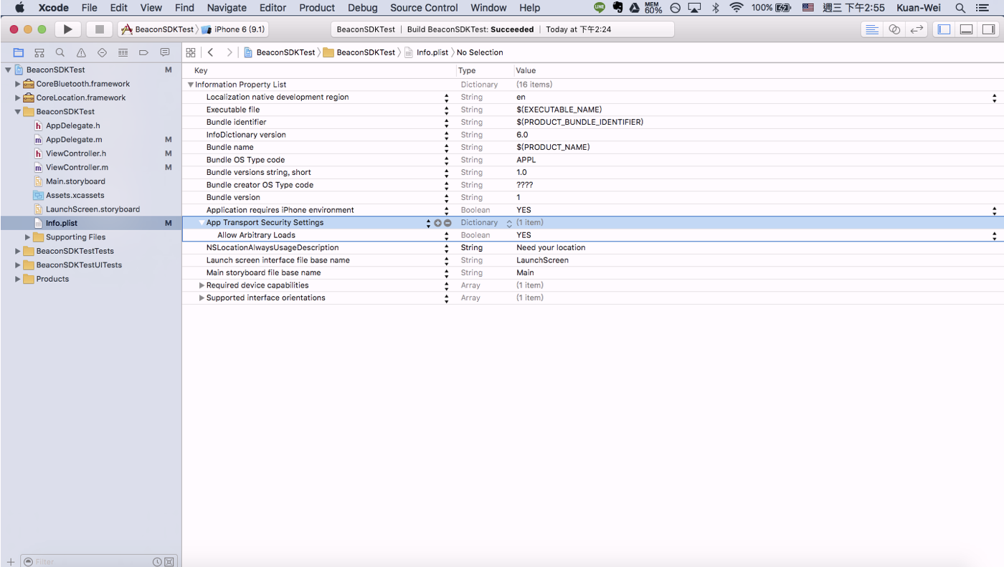Remove App Transport Security Settings row with minus
Viewport: 1004px width, 567px height.
tap(447, 223)
